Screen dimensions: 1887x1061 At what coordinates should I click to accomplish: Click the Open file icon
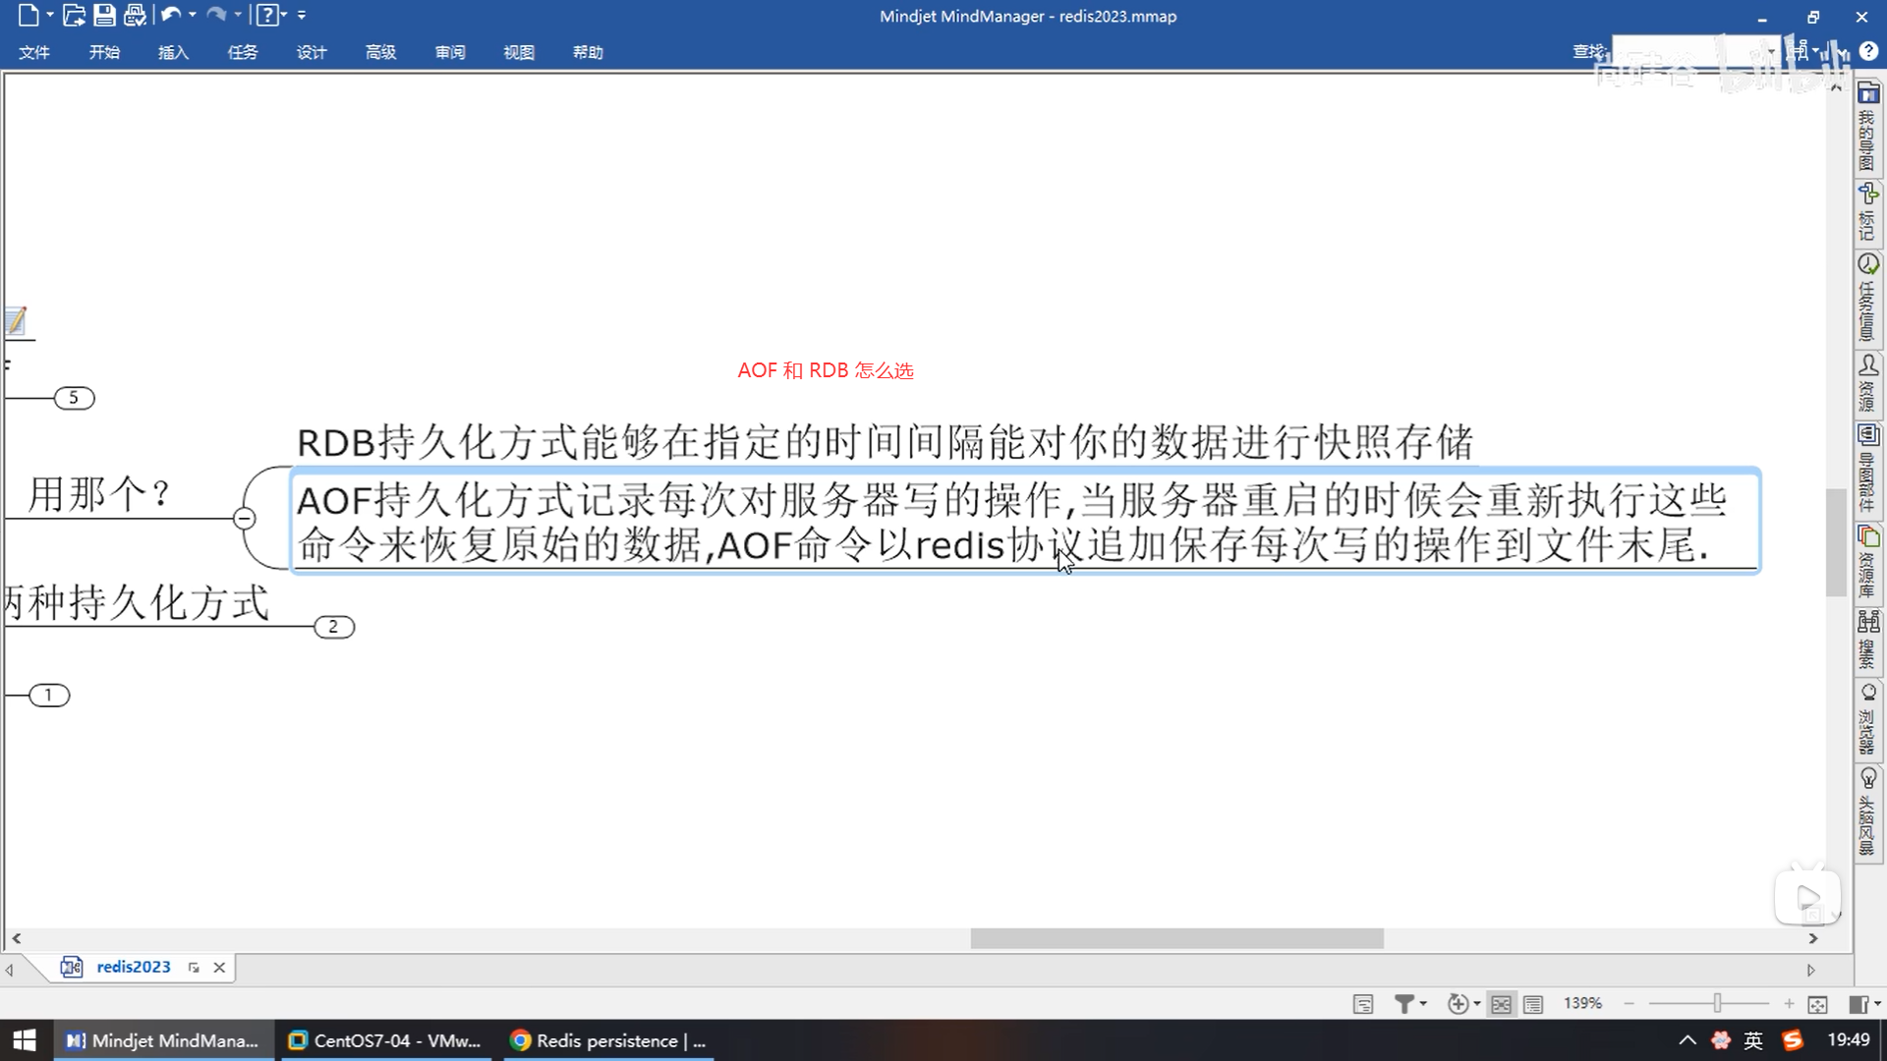point(74,15)
